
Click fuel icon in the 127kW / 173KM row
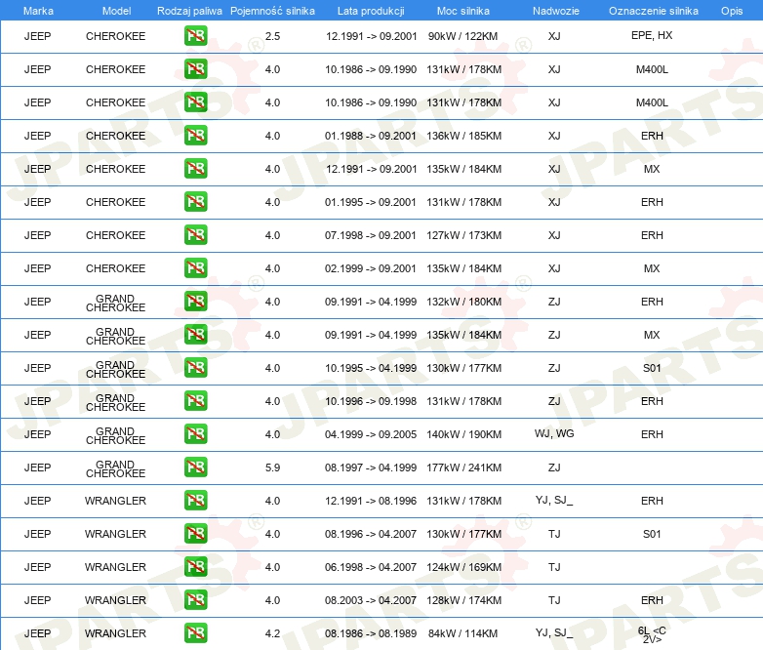(195, 234)
